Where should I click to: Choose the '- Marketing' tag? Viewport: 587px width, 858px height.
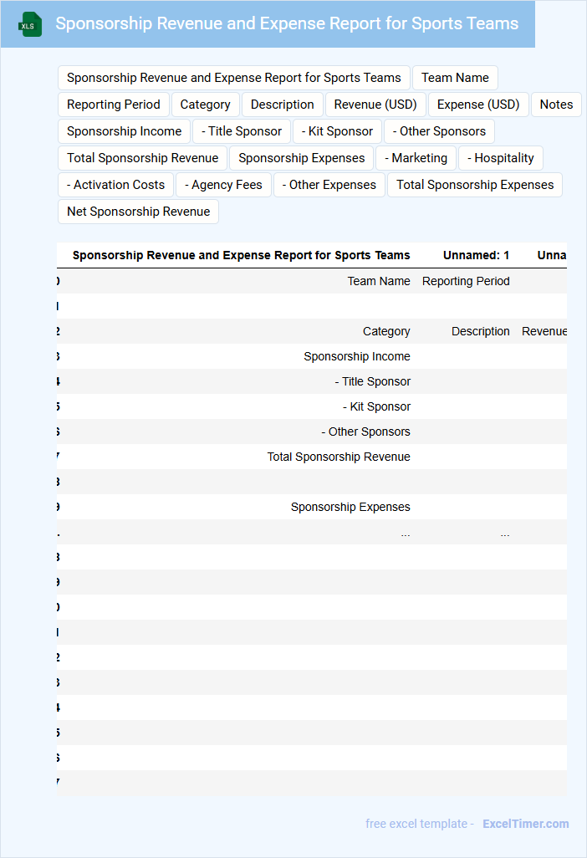(416, 158)
